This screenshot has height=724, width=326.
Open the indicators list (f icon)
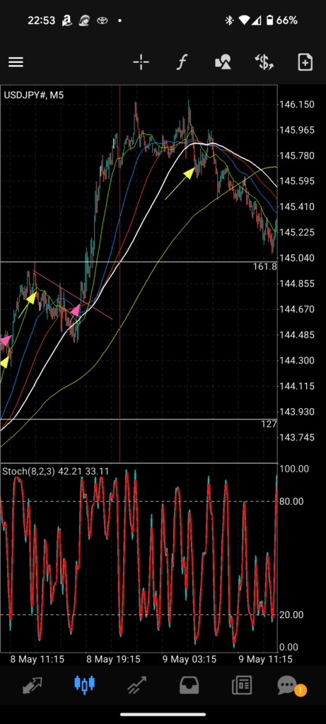click(x=182, y=62)
